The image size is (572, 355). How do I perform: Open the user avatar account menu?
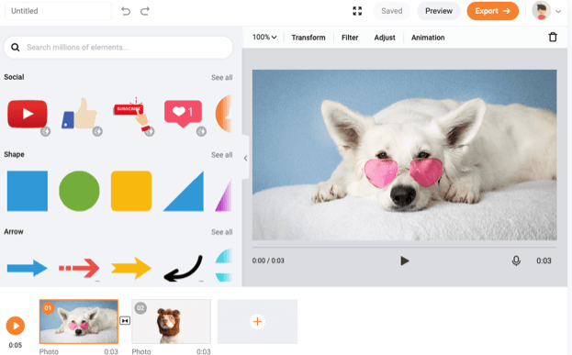tap(558, 11)
